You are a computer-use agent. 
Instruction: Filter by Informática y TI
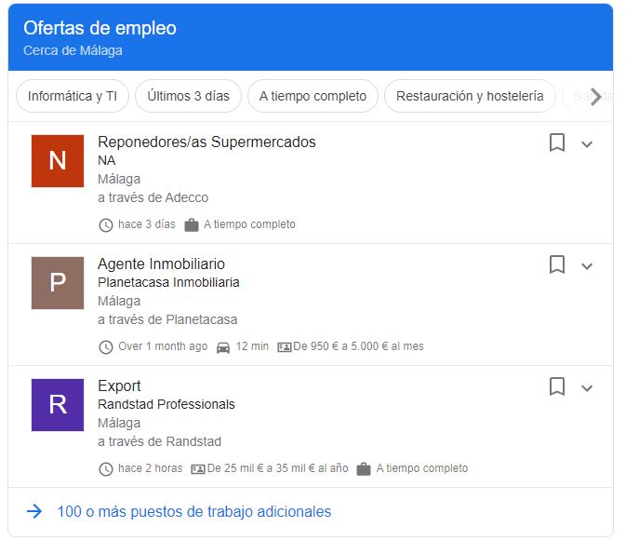(73, 96)
